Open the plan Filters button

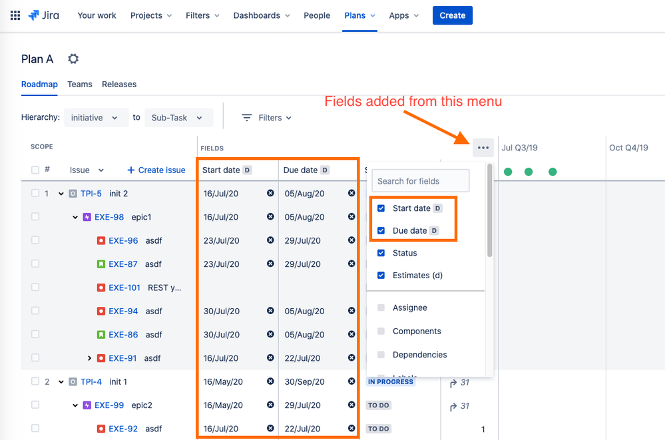pyautogui.click(x=267, y=118)
